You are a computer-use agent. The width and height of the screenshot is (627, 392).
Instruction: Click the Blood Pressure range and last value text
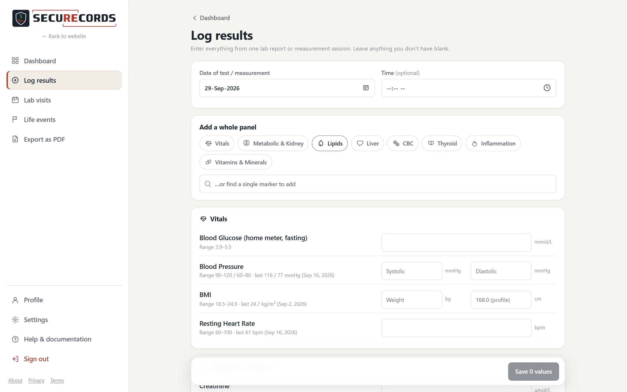(267, 275)
